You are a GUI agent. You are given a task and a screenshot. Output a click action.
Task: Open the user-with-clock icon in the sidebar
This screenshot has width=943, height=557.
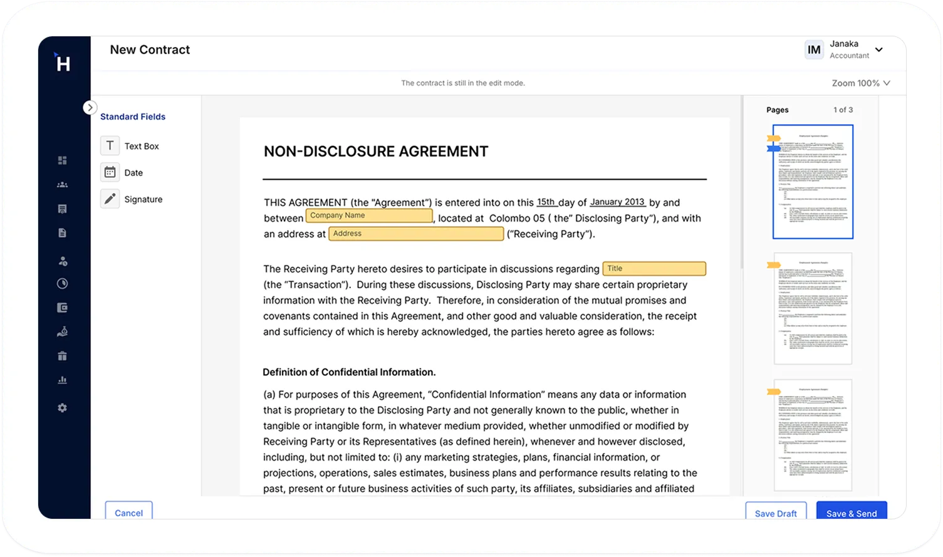click(x=62, y=261)
